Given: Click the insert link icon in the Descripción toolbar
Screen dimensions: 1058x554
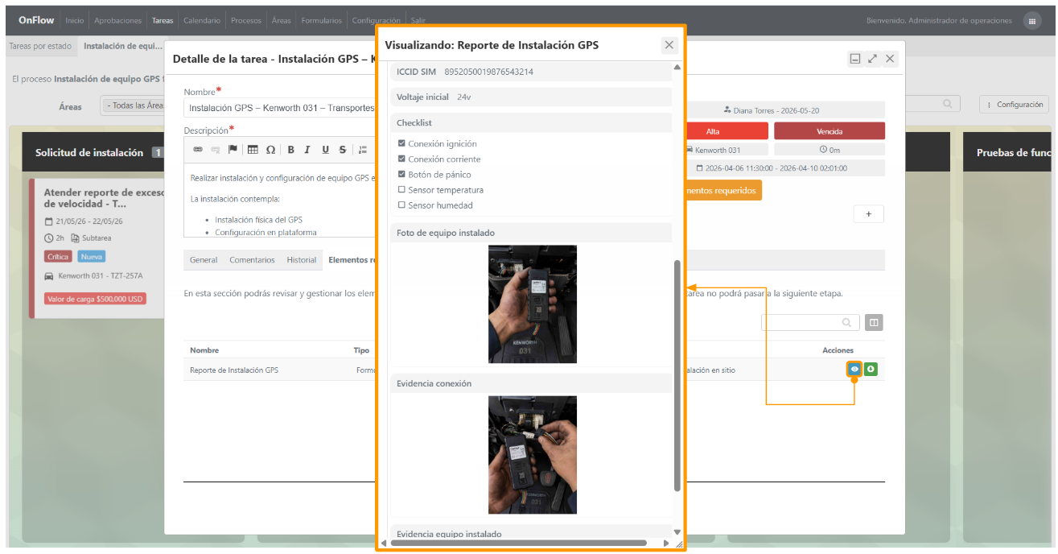Looking at the screenshot, I should click(x=198, y=149).
